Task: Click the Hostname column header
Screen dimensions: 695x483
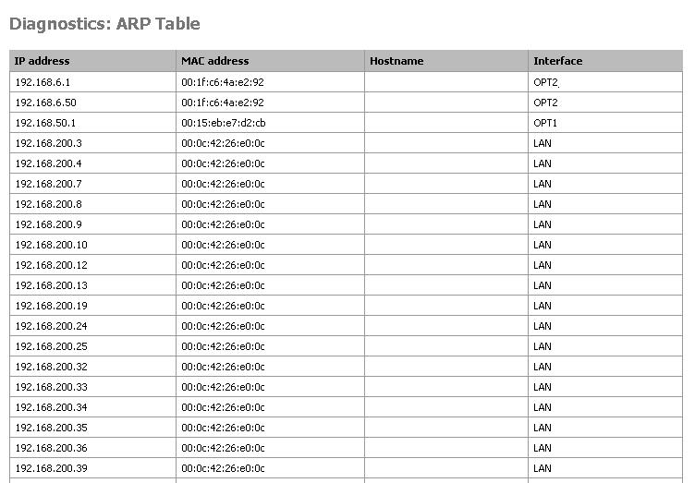Action: [396, 61]
